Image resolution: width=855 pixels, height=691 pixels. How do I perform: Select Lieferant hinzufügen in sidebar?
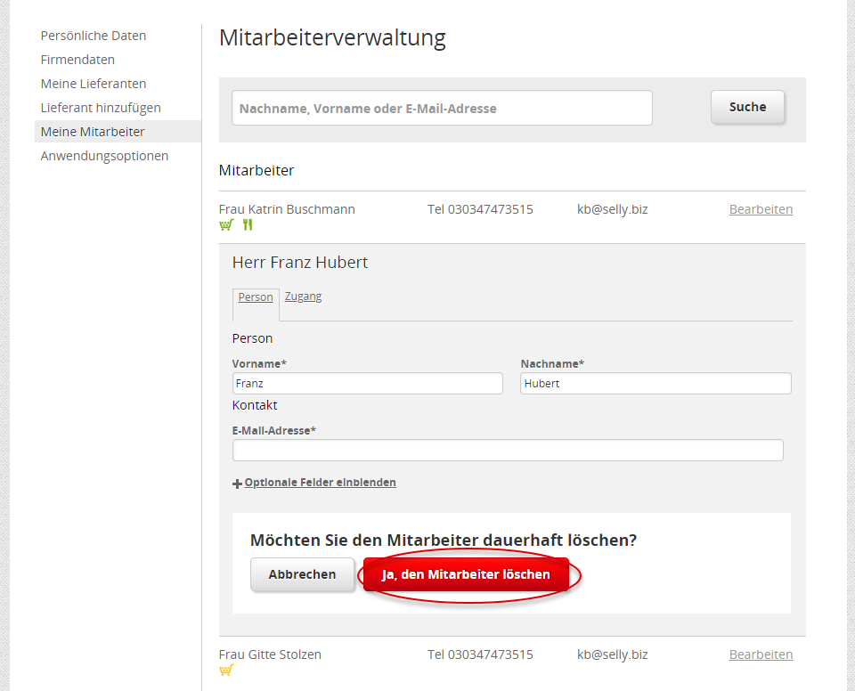click(x=101, y=108)
